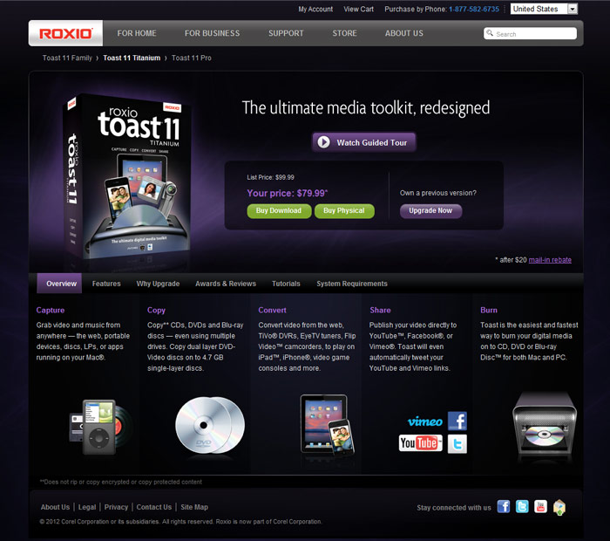Open Facebook from footer social icons
The width and height of the screenshot is (610, 541).
pos(504,507)
